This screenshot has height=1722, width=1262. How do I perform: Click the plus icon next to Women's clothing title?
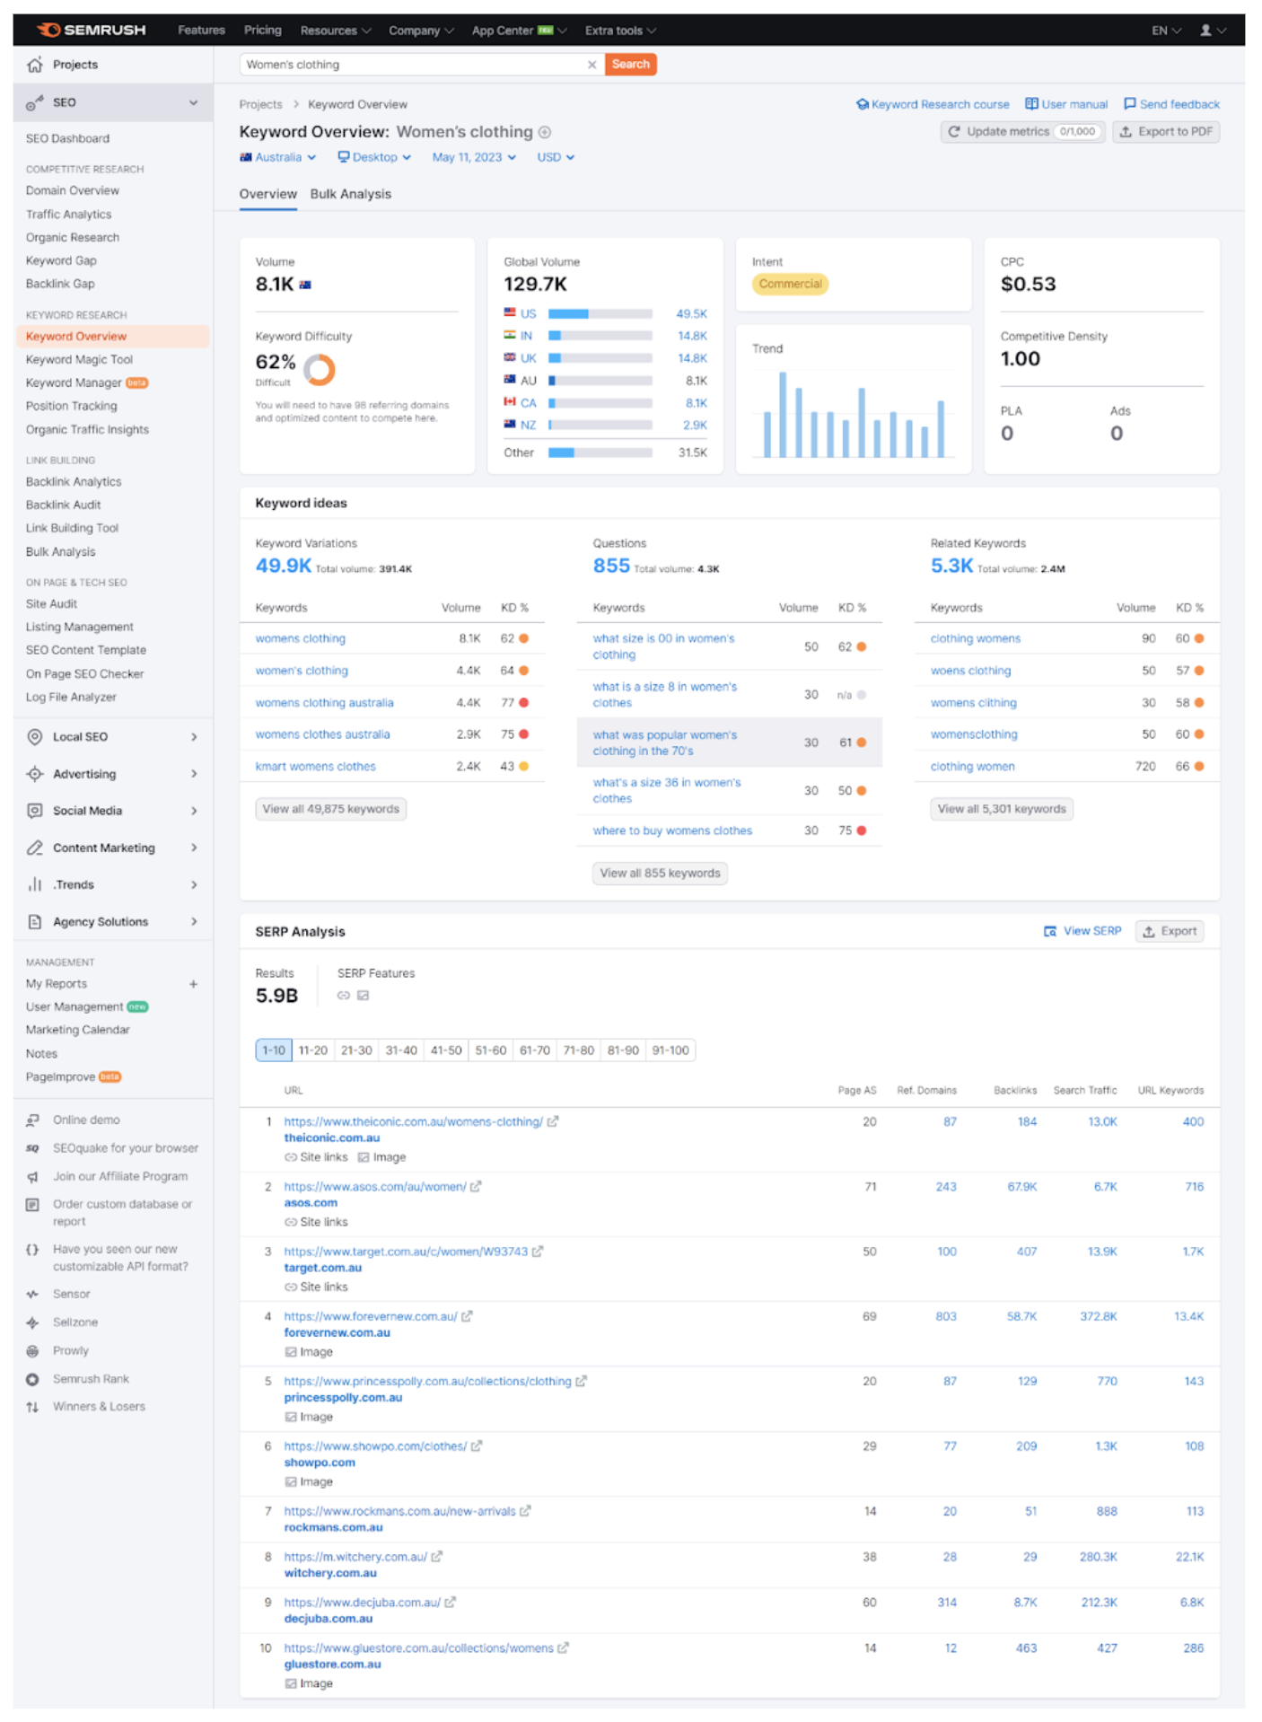(544, 132)
